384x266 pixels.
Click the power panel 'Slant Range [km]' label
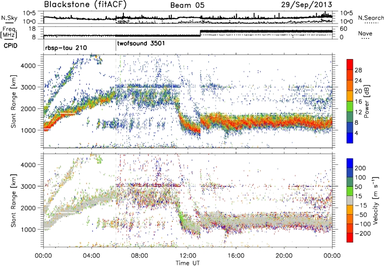point(13,101)
